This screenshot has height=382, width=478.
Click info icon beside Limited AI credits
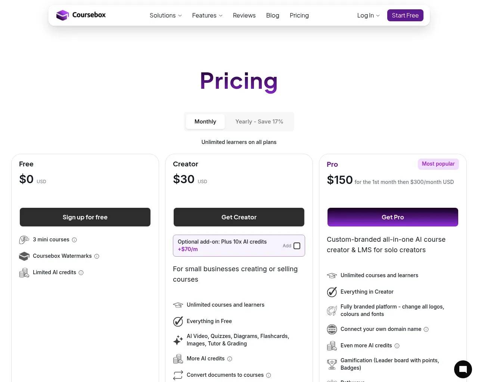point(81,273)
